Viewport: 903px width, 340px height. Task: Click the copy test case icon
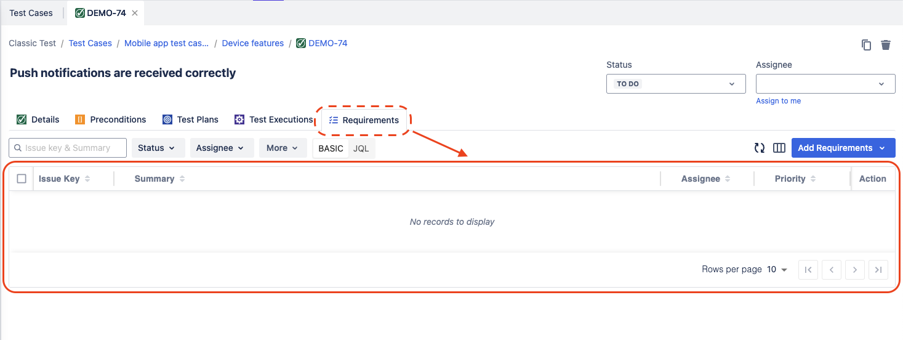click(866, 45)
